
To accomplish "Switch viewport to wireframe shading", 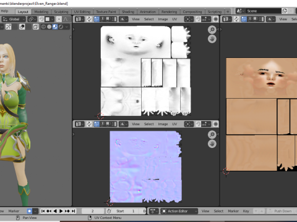I will pos(43,27).
